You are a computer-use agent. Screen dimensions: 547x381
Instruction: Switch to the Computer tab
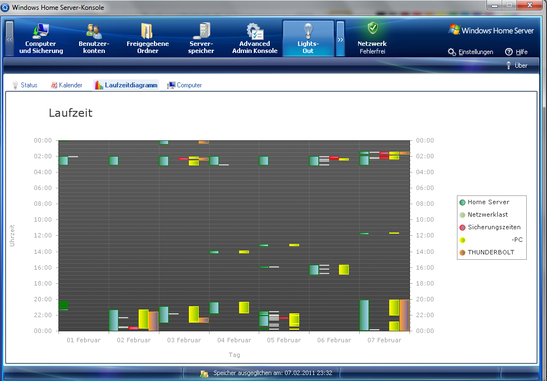[x=184, y=85]
